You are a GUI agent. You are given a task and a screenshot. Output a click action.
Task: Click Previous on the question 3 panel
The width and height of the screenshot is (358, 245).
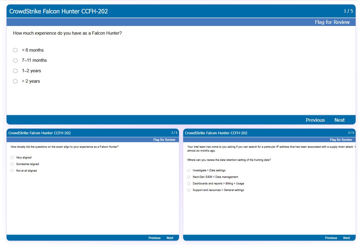(331, 238)
